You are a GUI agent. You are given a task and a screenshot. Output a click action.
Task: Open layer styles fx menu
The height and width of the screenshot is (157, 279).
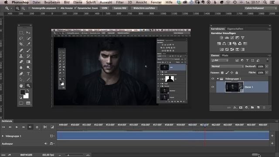click(235, 108)
